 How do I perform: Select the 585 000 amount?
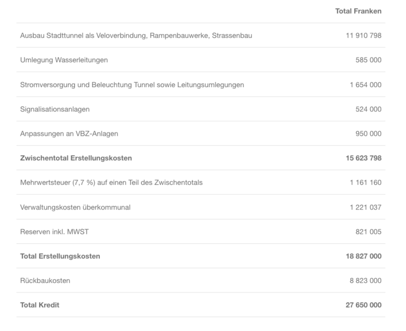point(368,60)
